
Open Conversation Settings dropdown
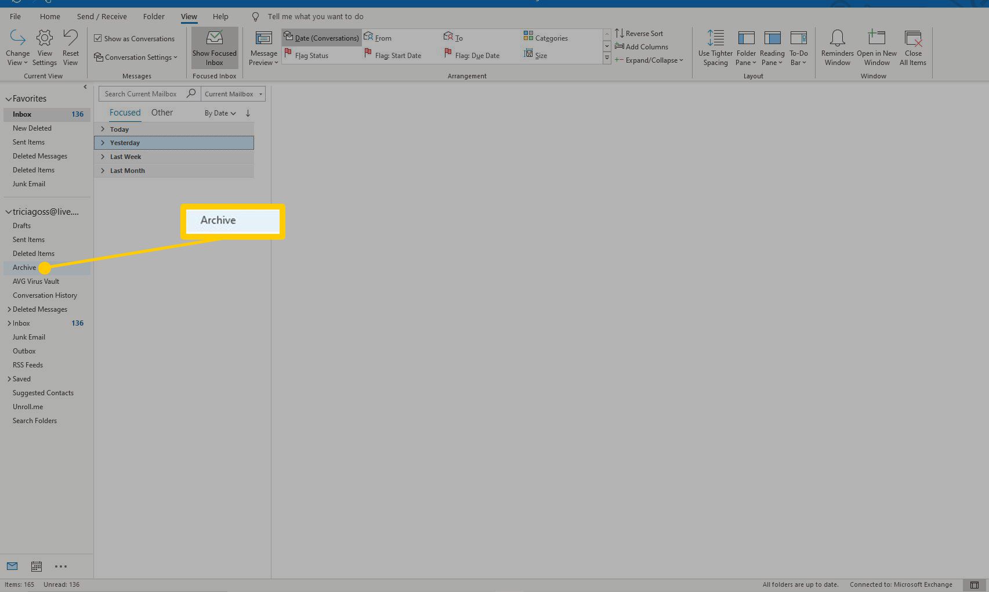point(136,57)
